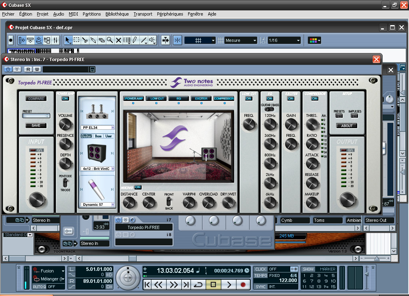Open the Audio menu
The height and width of the screenshot is (296, 409).
click(59, 14)
